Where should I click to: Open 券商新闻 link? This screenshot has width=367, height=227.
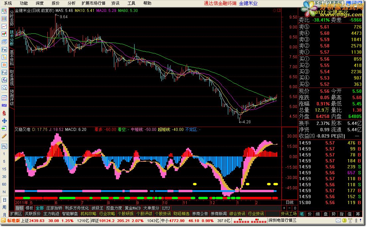click(219, 214)
